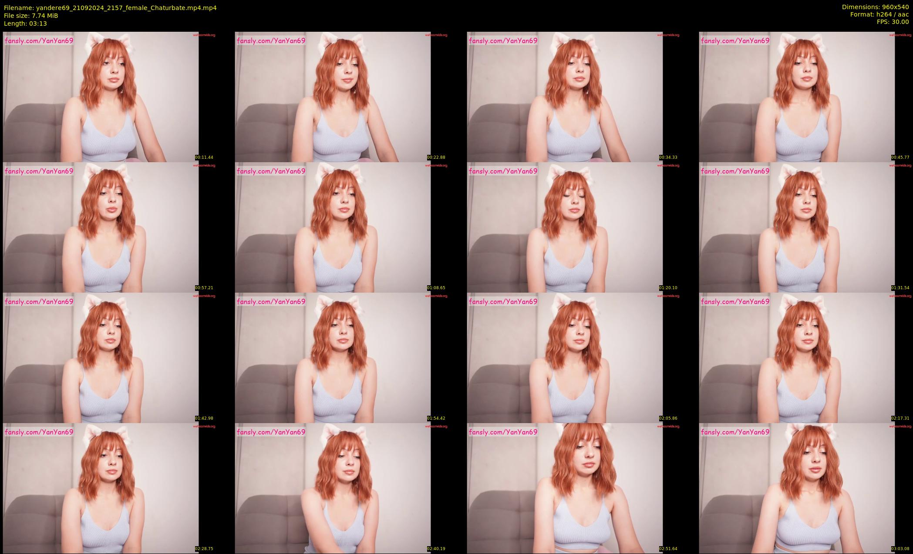Click the Length 03:13 text
This screenshot has width=913, height=554.
pyautogui.click(x=25, y=23)
